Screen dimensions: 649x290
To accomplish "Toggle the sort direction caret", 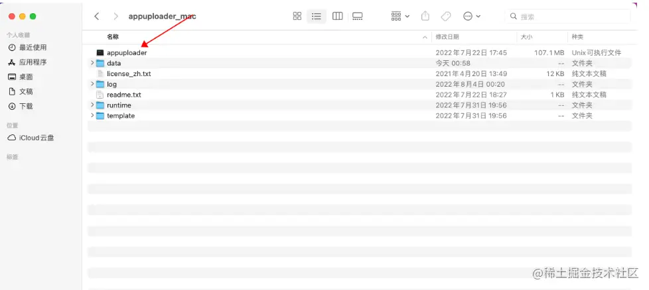I will [x=425, y=37].
